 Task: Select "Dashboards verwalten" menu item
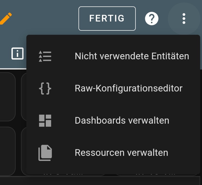(x=122, y=121)
